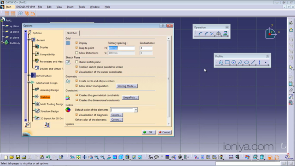Select the Mirror tool in Operation toolbar
Screen dimensions: 295x166
pyautogui.click(x=218, y=34)
